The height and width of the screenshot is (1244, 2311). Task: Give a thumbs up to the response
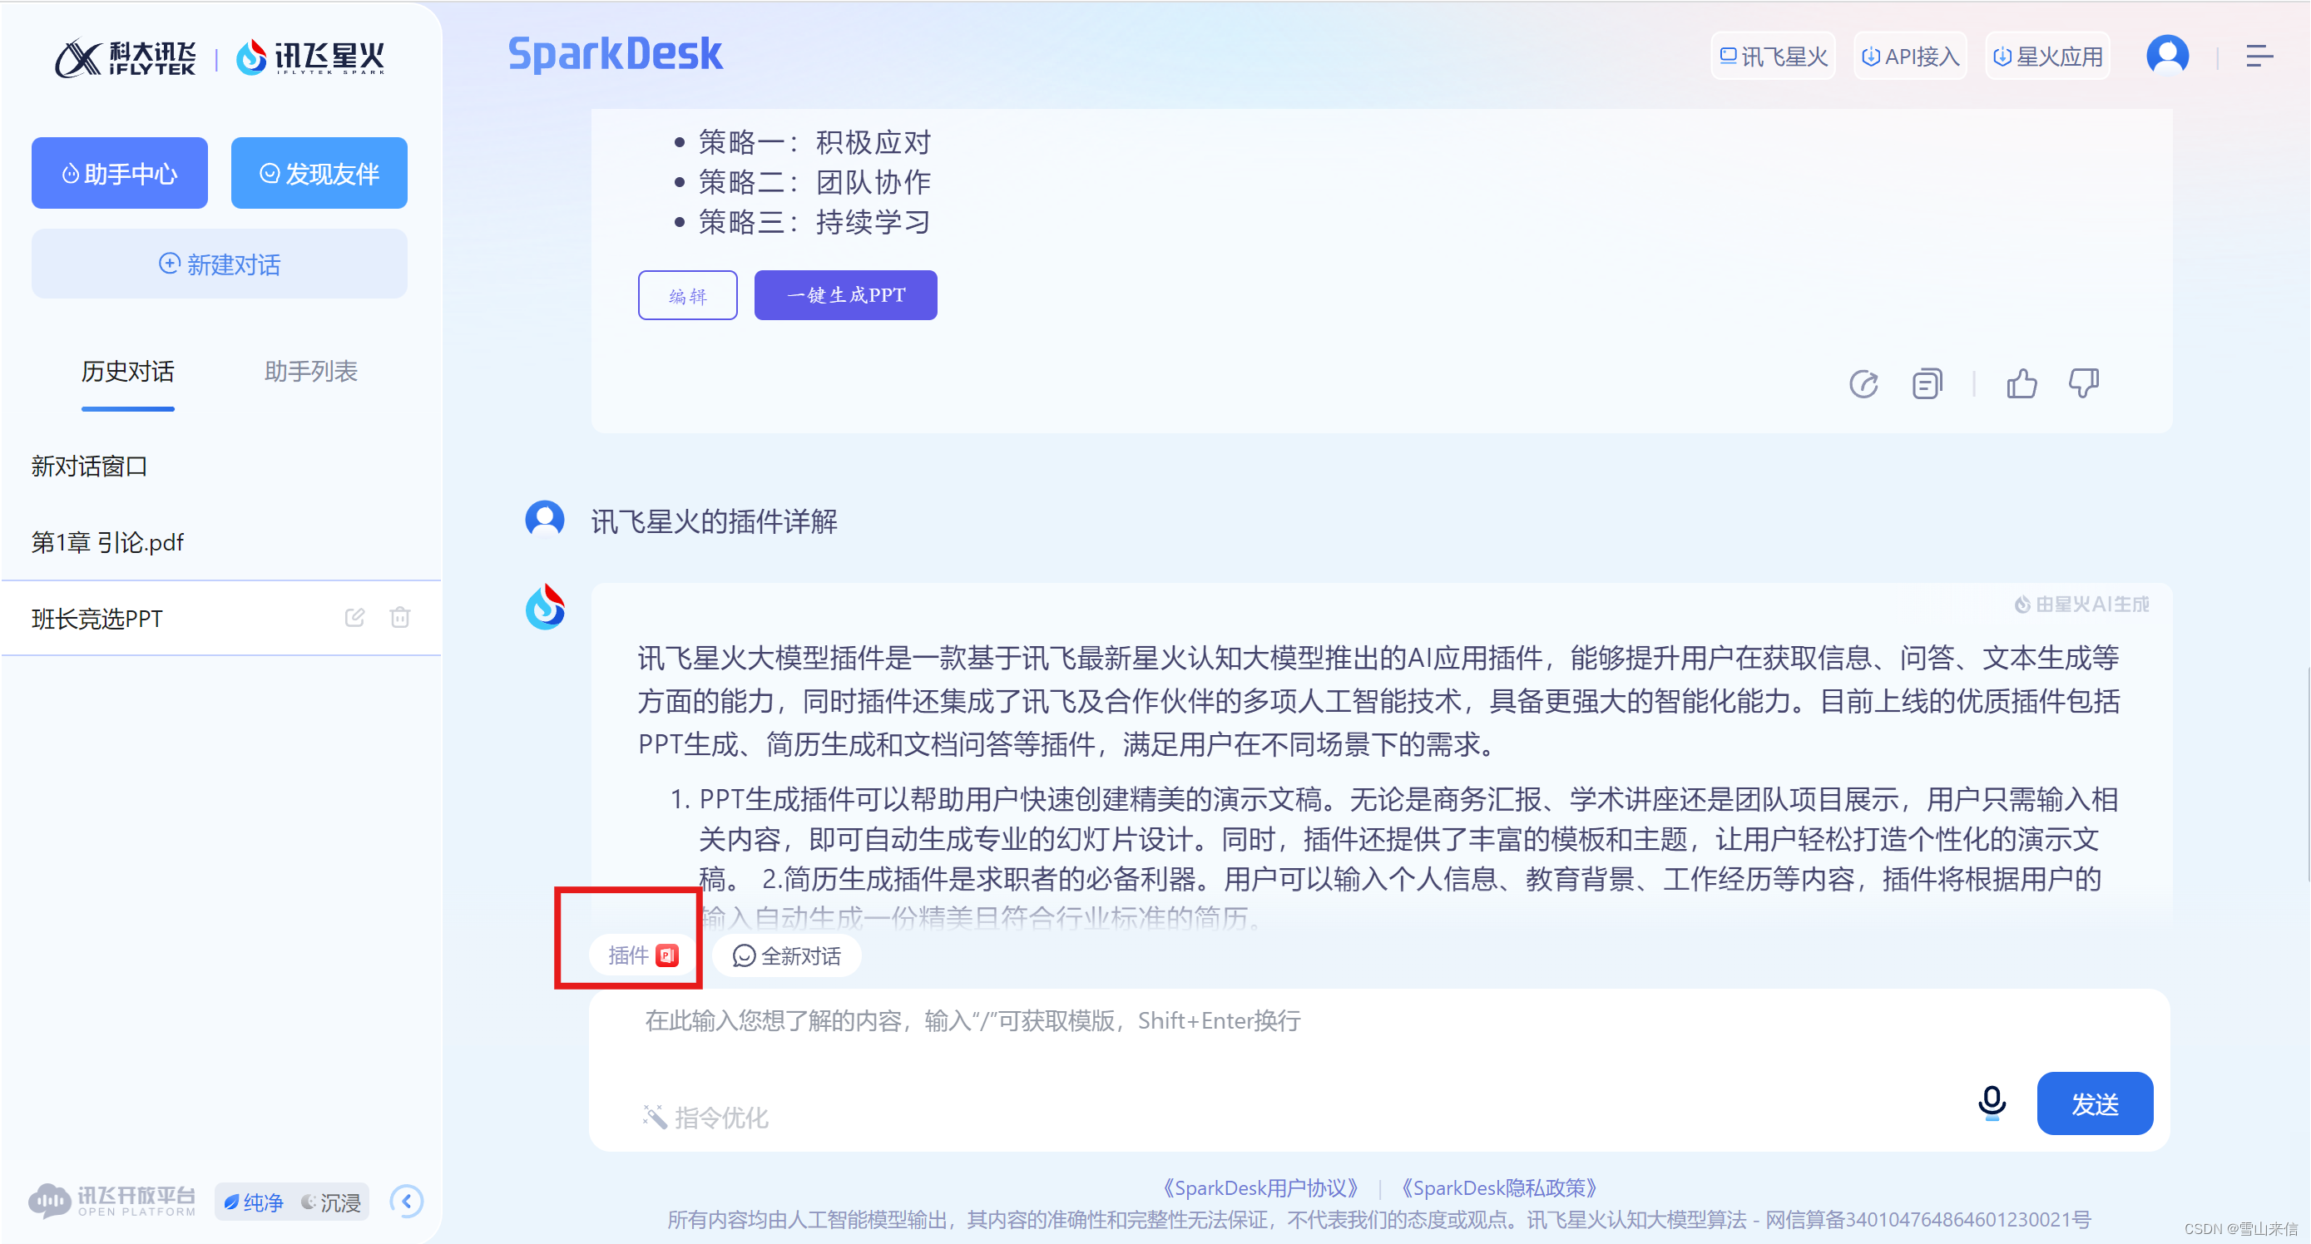coord(2022,384)
